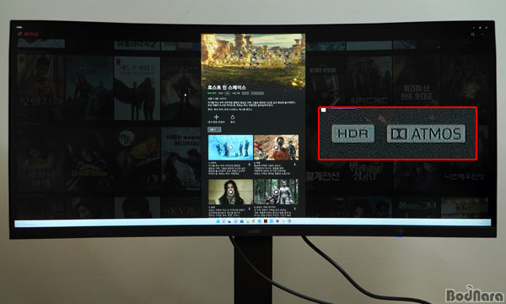506x304 pixels.
Task: Open the Windows Start button on the taskbar
Action: (218, 221)
